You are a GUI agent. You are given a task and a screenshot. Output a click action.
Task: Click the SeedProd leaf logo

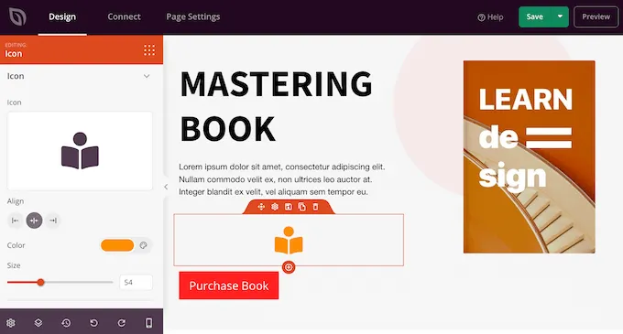(x=18, y=17)
